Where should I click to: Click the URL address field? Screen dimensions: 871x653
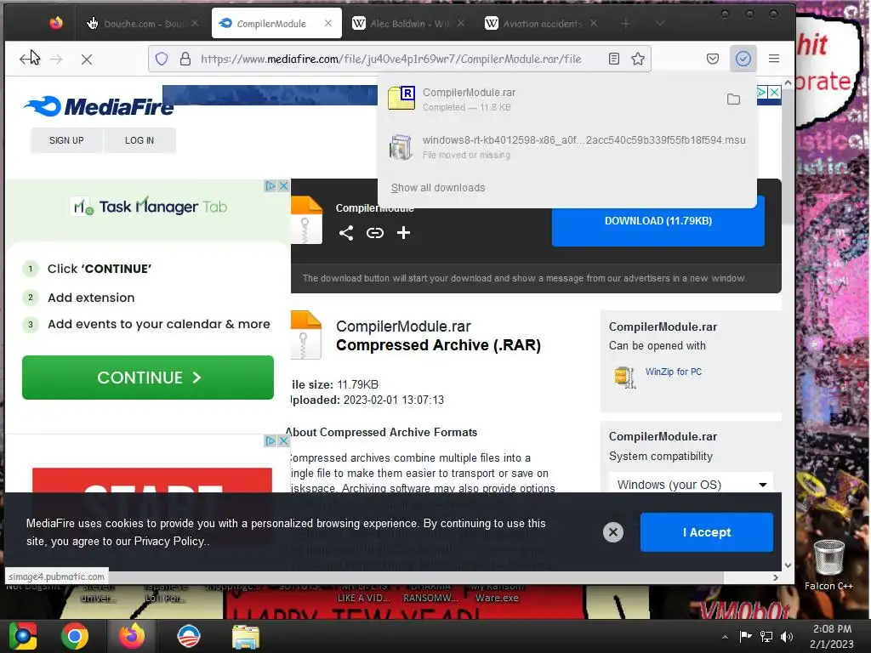(x=391, y=59)
